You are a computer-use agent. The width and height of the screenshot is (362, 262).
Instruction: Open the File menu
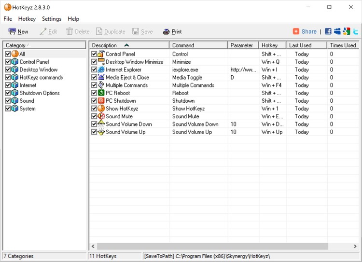[8, 19]
